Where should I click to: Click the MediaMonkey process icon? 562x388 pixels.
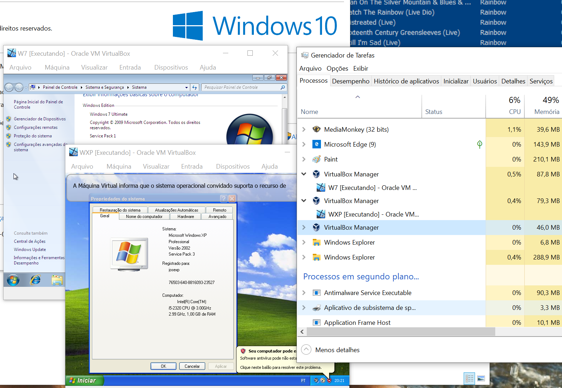pyautogui.click(x=316, y=130)
